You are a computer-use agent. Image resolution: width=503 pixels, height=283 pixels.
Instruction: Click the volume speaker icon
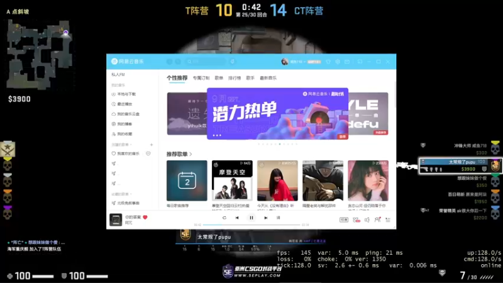point(367,219)
